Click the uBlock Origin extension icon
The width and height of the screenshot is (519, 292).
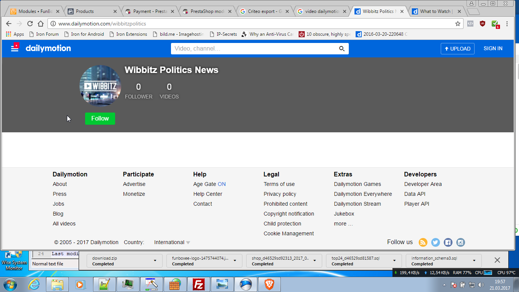[x=483, y=24]
